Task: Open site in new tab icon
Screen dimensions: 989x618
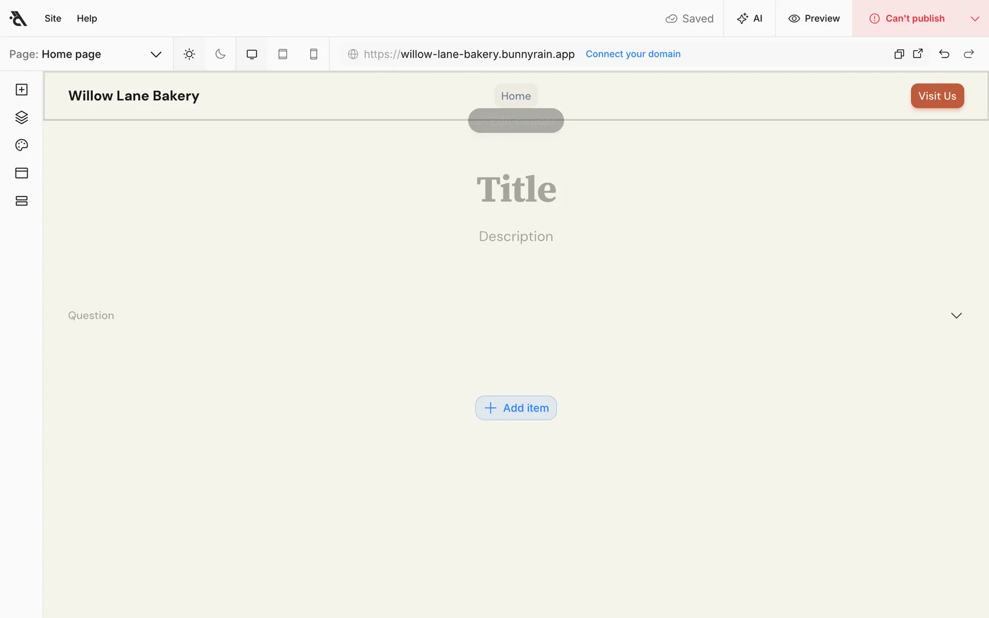Action: 918,54
